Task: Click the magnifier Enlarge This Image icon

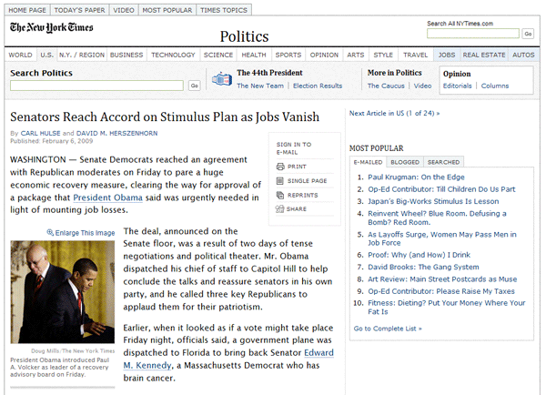Action: [50, 232]
